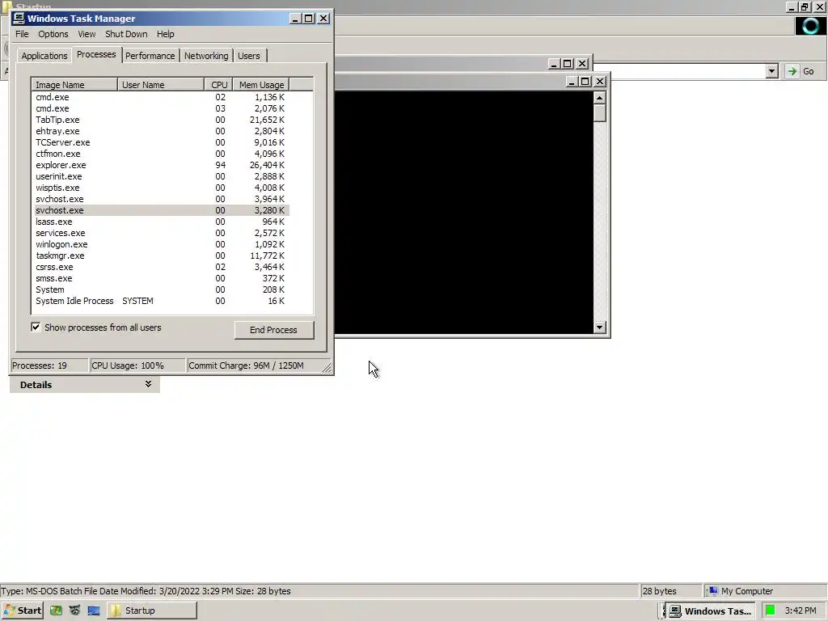The width and height of the screenshot is (828, 621).
Task: Click the console window scroll up arrow
Action: (x=599, y=98)
